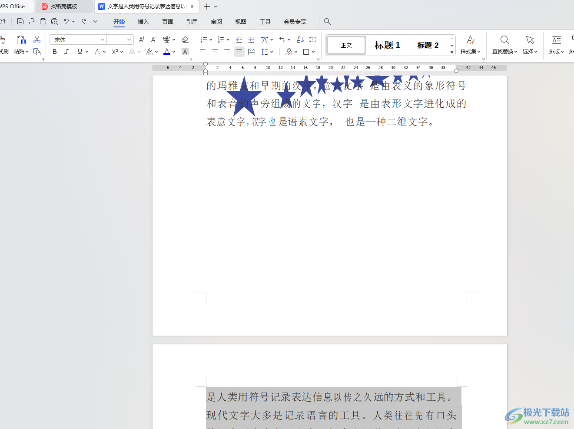Toggle bulleted list formatting
Screen dimensions: 574x429
click(203, 40)
